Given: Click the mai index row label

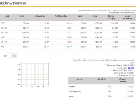Looking at the screenshot, I should tap(2, 47).
